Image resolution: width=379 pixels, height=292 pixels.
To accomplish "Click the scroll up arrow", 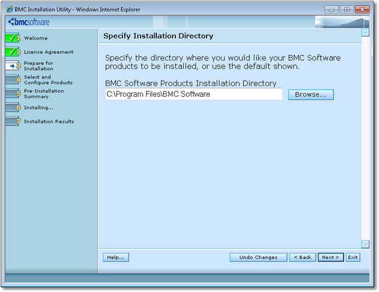I will [365, 33].
